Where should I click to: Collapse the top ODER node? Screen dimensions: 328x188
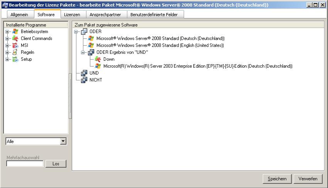tap(76, 32)
